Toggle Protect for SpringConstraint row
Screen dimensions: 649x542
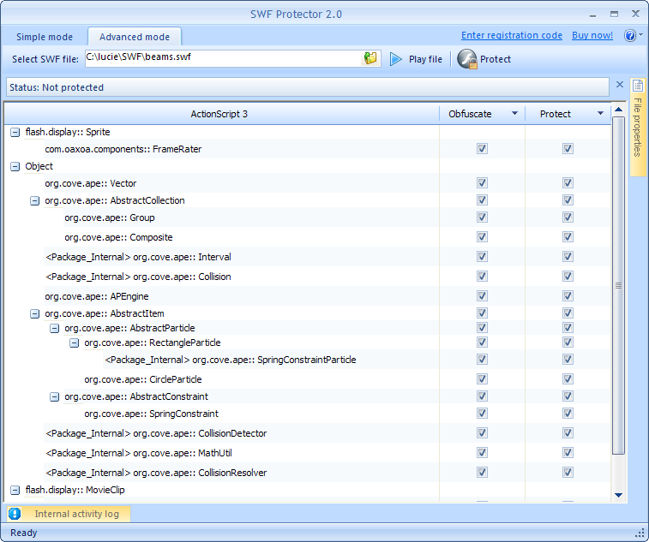(x=568, y=414)
